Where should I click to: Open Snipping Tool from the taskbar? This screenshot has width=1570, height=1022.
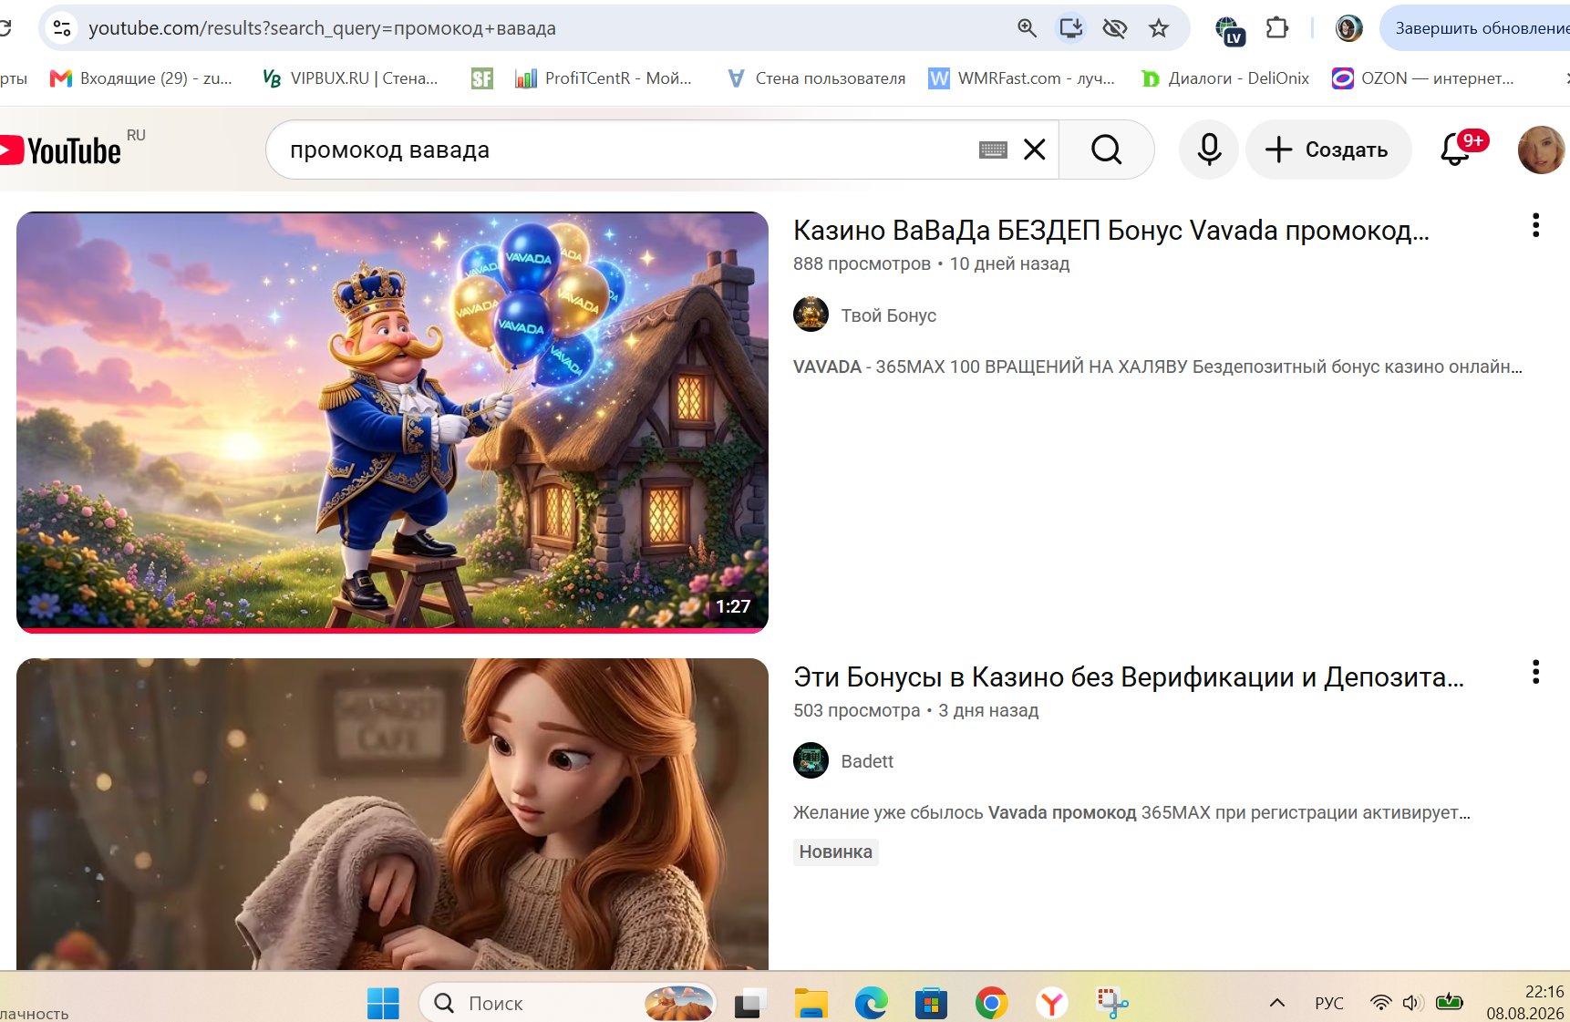pos(1112,1004)
